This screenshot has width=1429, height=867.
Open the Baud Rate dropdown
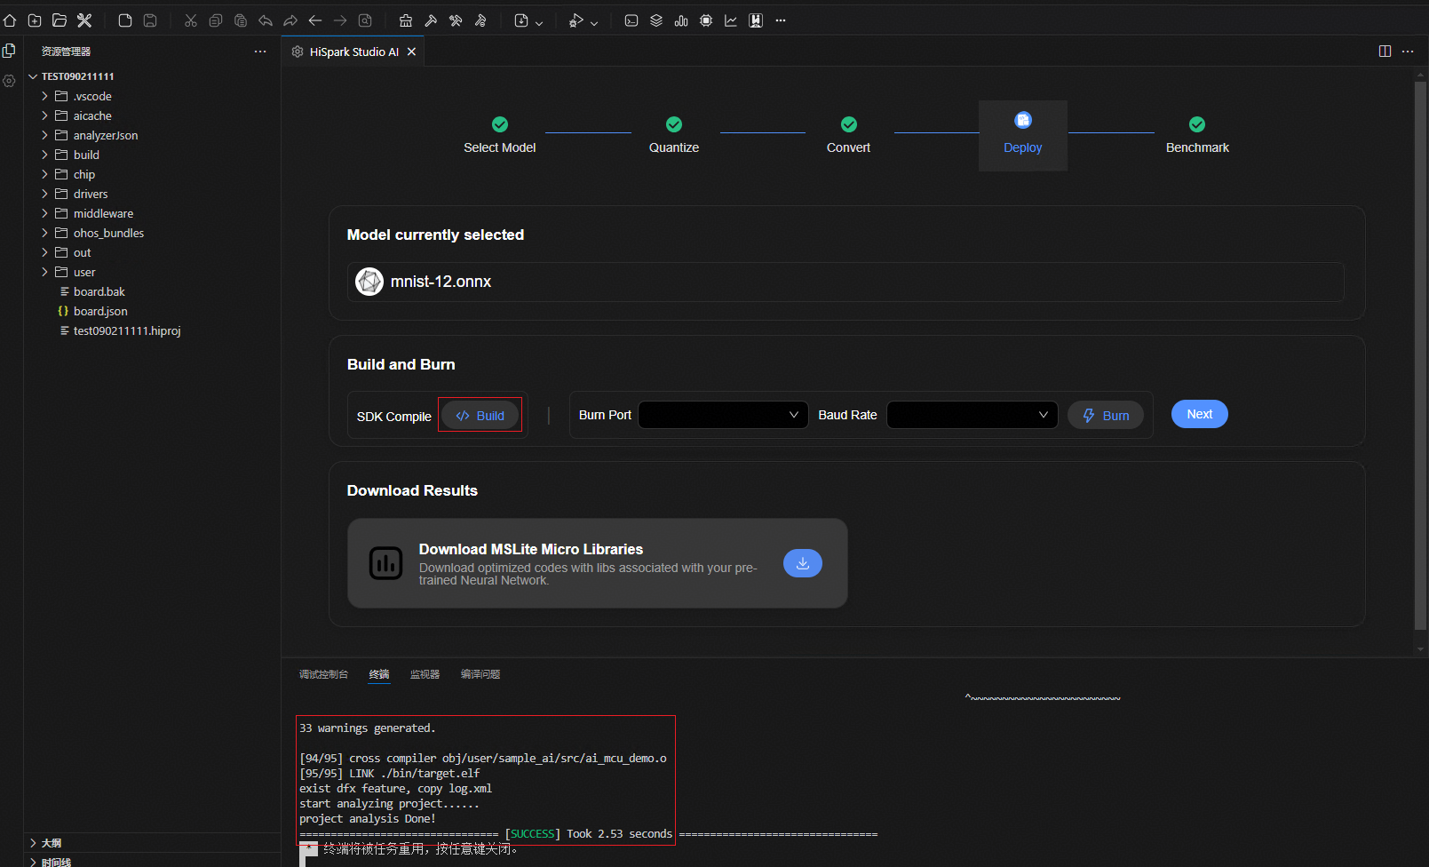pyautogui.click(x=972, y=415)
